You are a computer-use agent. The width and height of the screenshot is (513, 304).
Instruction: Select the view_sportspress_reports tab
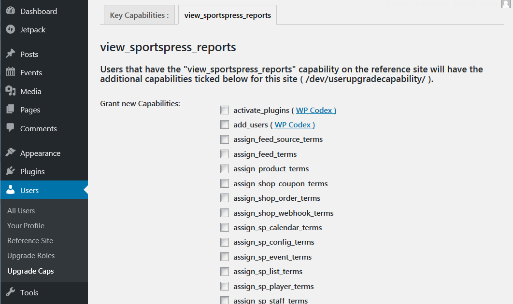coord(228,15)
